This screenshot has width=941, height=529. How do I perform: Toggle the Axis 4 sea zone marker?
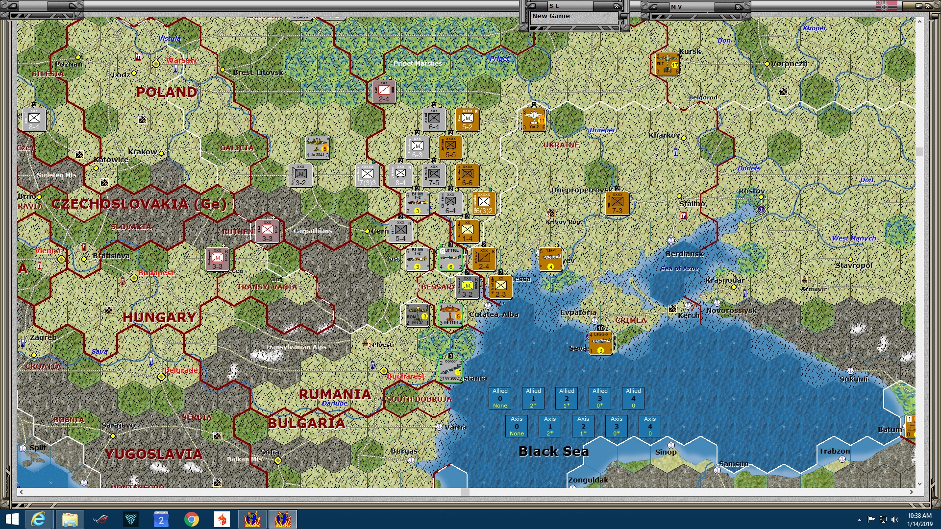pyautogui.click(x=649, y=426)
